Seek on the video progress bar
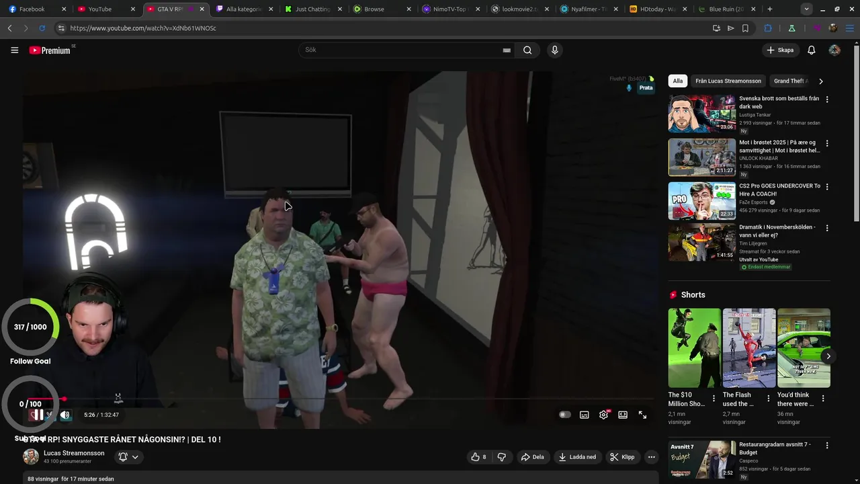The image size is (860, 484). point(339,399)
